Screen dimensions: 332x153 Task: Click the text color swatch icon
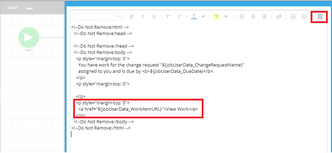click(194, 16)
